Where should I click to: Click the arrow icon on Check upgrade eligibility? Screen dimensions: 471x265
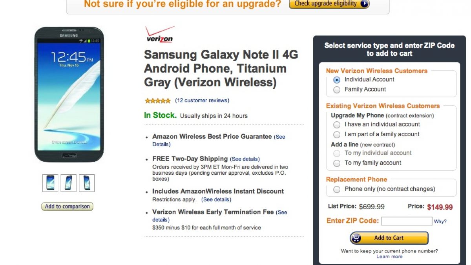tap(364, 4)
